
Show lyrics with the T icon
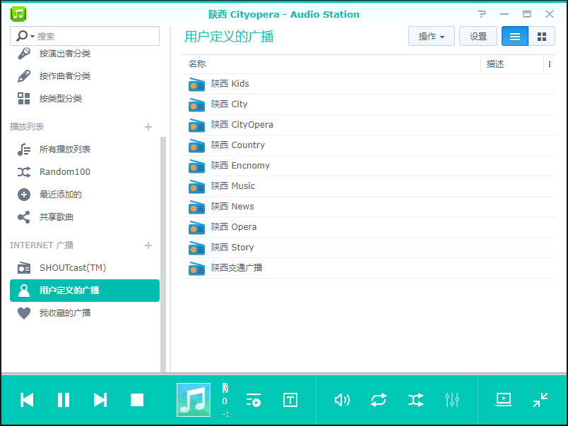coord(290,400)
